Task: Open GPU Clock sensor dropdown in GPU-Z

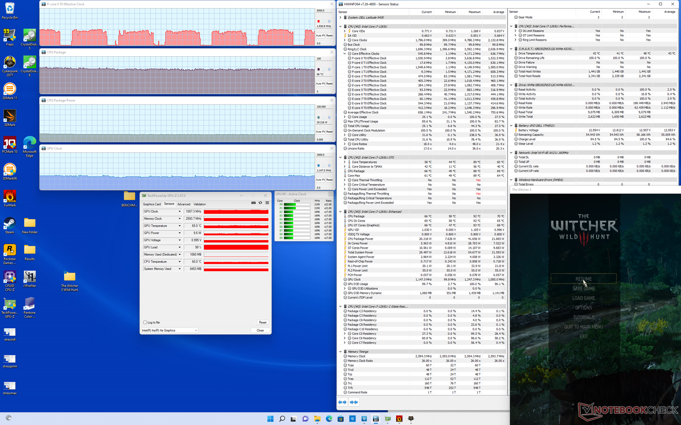Action: coord(179,211)
